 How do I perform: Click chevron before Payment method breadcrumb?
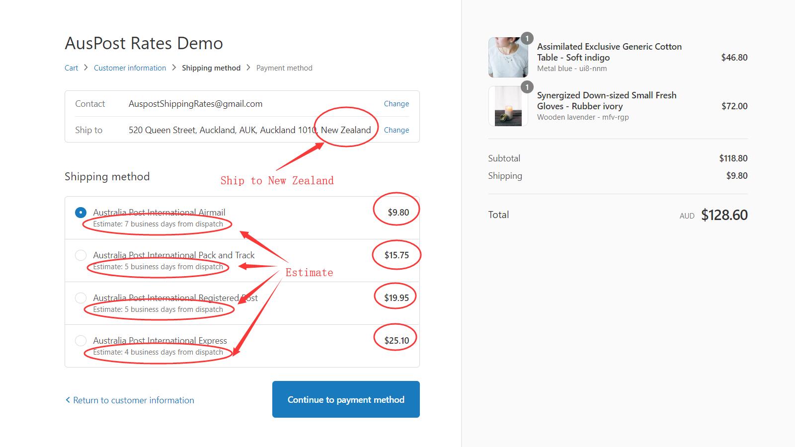248,68
